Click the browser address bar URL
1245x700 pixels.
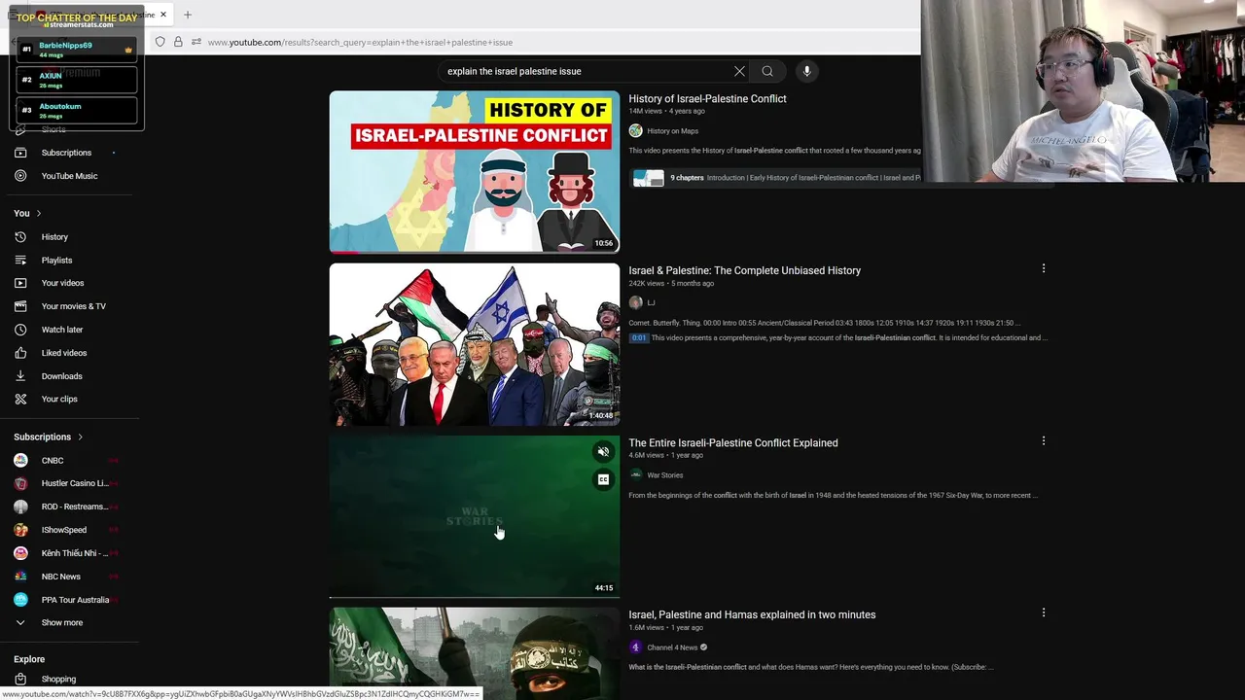tap(360, 42)
